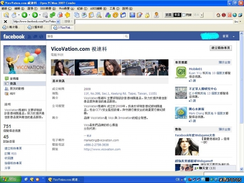This screenshot has width=244, height=183.
Task: Click the globe icon at toolbar right
Action: tap(235, 15)
